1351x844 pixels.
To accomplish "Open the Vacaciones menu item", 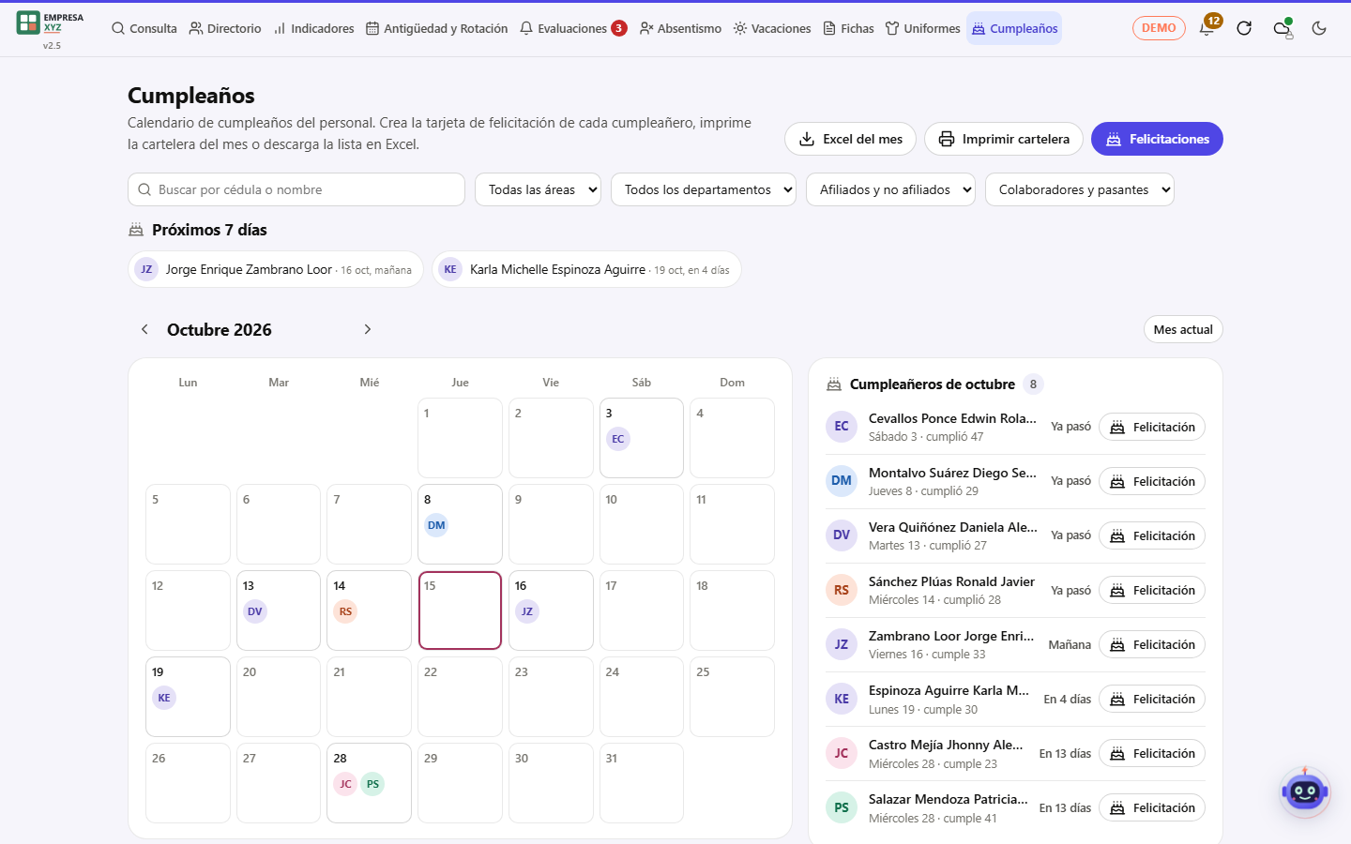I will [x=772, y=28].
